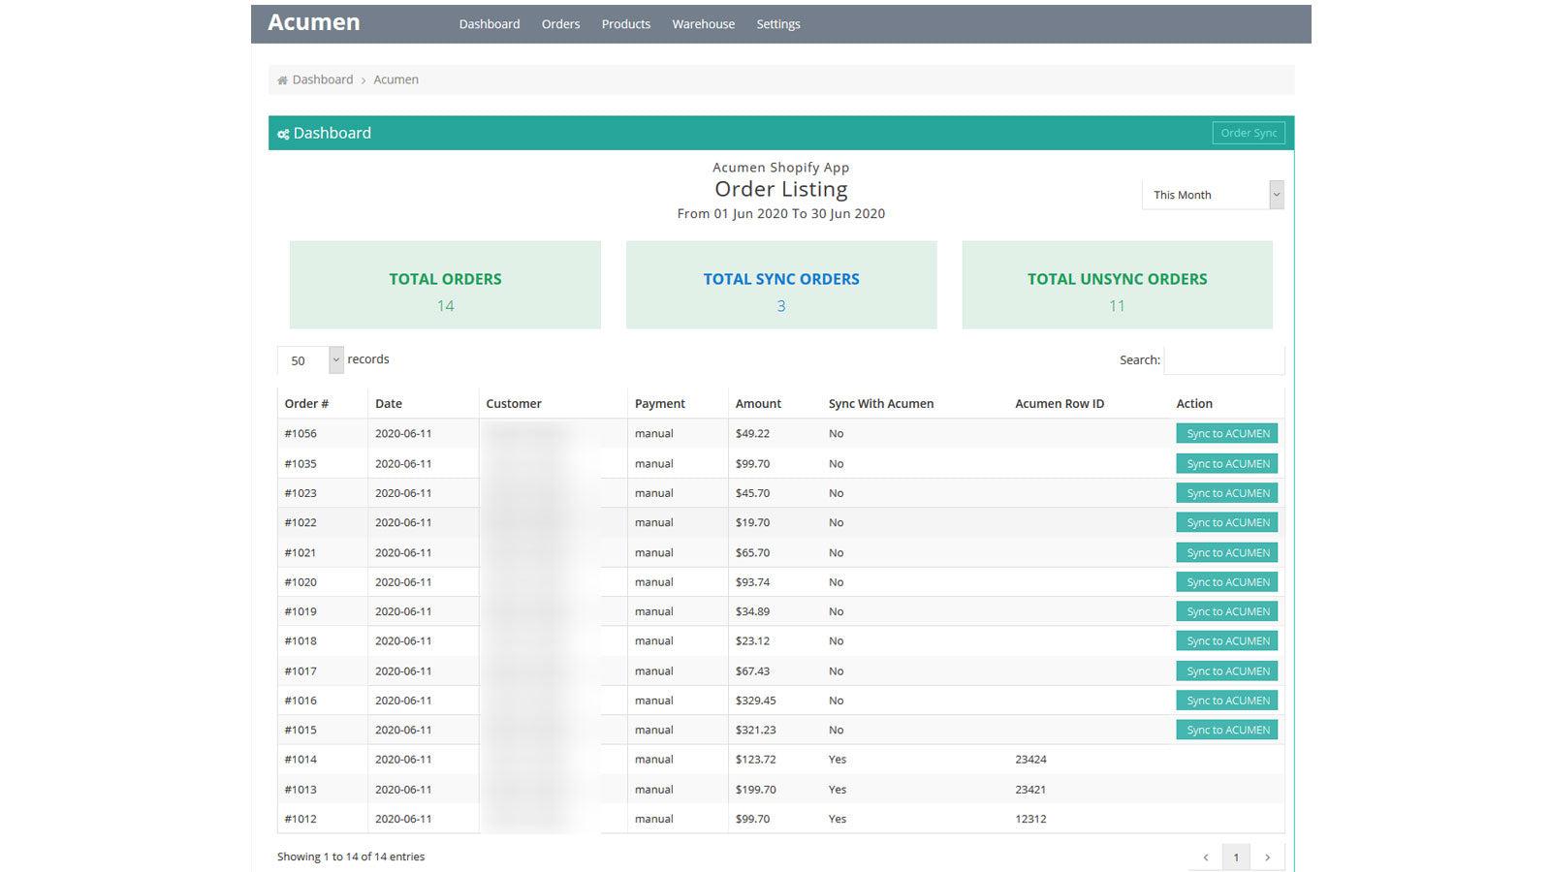
Task: Click the Dashboard breadcrumb link
Action: (x=323, y=79)
